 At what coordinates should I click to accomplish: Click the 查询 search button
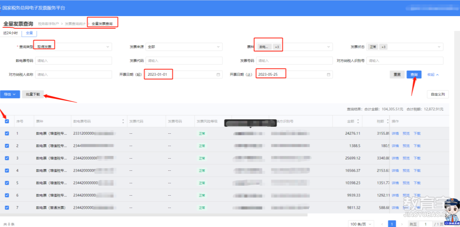pyautogui.click(x=414, y=75)
